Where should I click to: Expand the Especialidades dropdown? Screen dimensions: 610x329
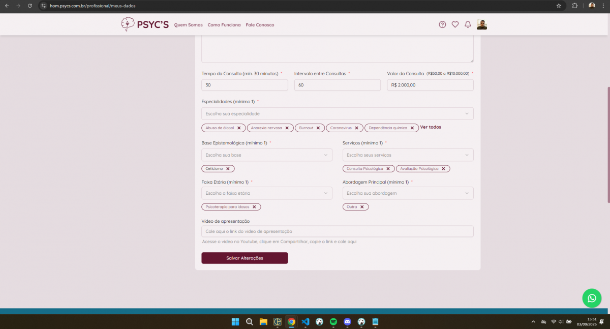(x=337, y=113)
